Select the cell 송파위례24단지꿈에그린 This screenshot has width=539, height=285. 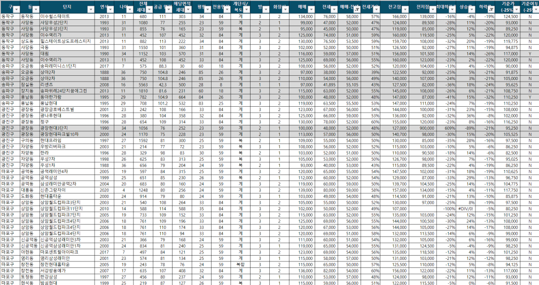tap(67, 91)
